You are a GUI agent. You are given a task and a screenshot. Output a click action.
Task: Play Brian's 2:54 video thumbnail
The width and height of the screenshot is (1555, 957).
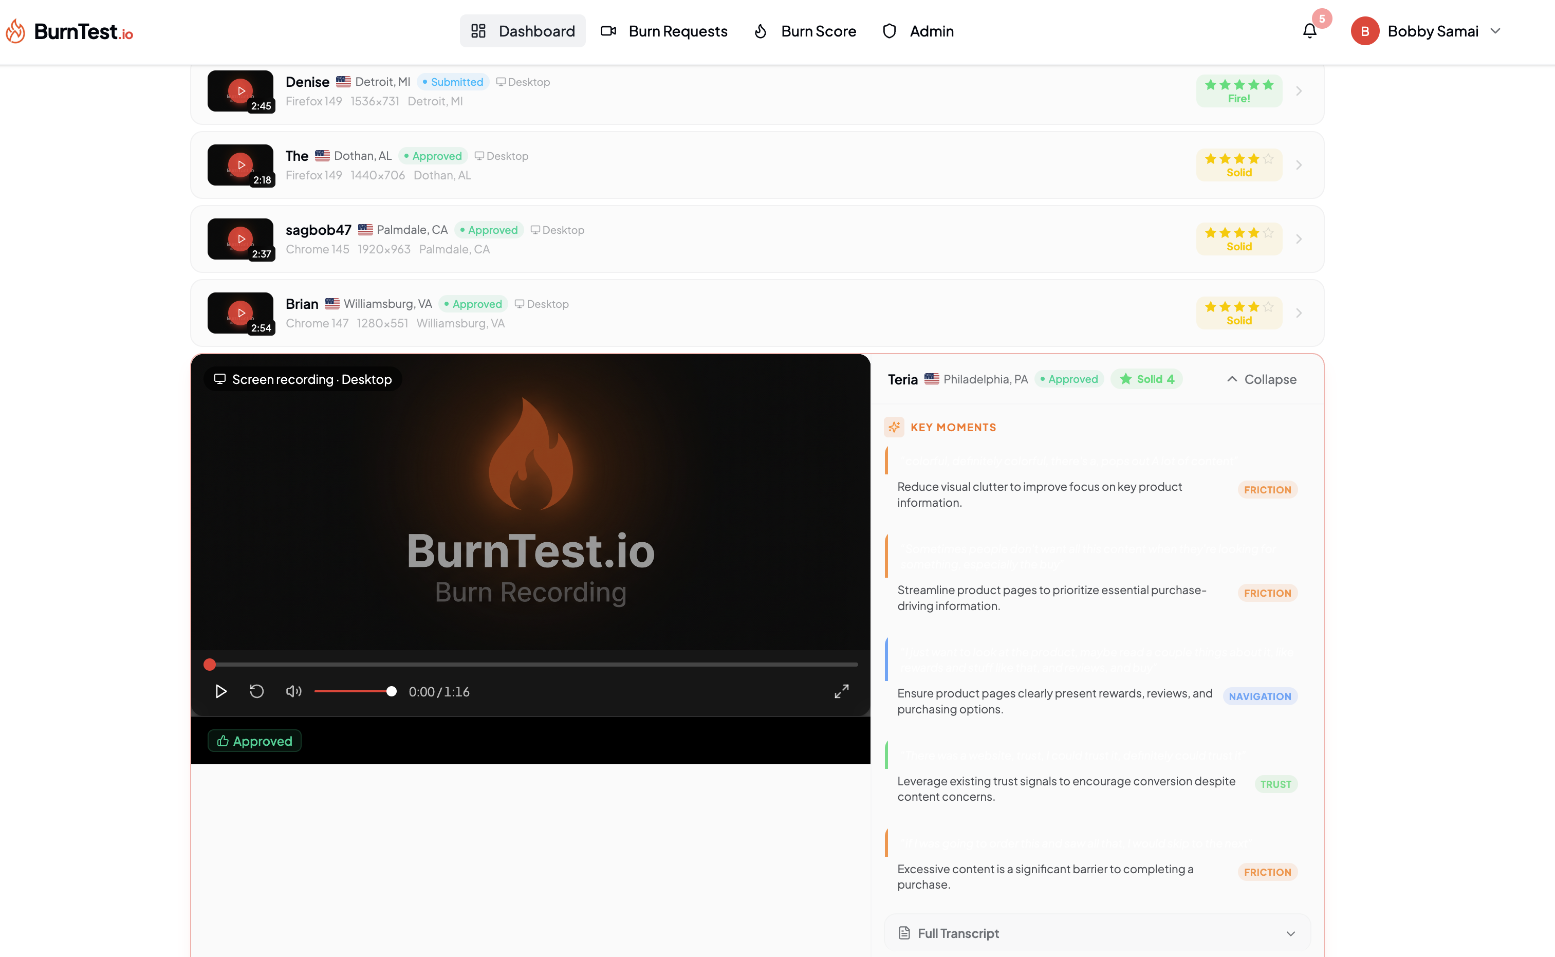click(240, 314)
